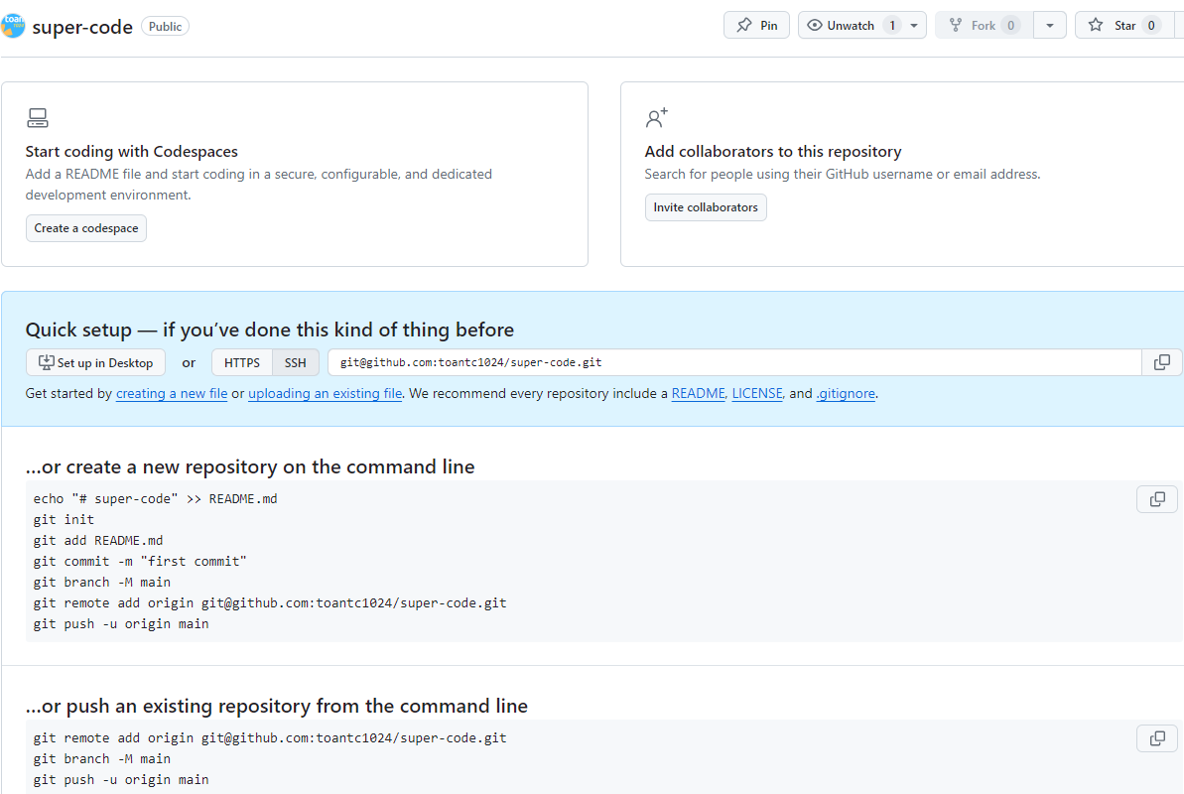Copy the push existing repository commands
The height and width of the screenshot is (794, 1184).
pyautogui.click(x=1157, y=738)
